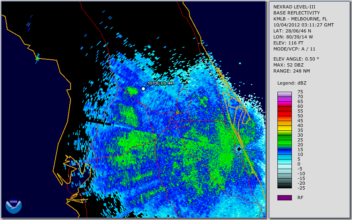Click the '50' value on the dBZ scale

point(300,116)
